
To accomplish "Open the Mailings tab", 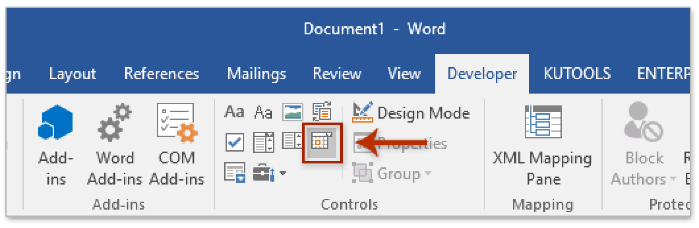I will [x=257, y=74].
